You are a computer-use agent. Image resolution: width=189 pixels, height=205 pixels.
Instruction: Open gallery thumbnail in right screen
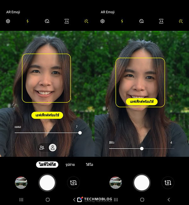(116, 183)
